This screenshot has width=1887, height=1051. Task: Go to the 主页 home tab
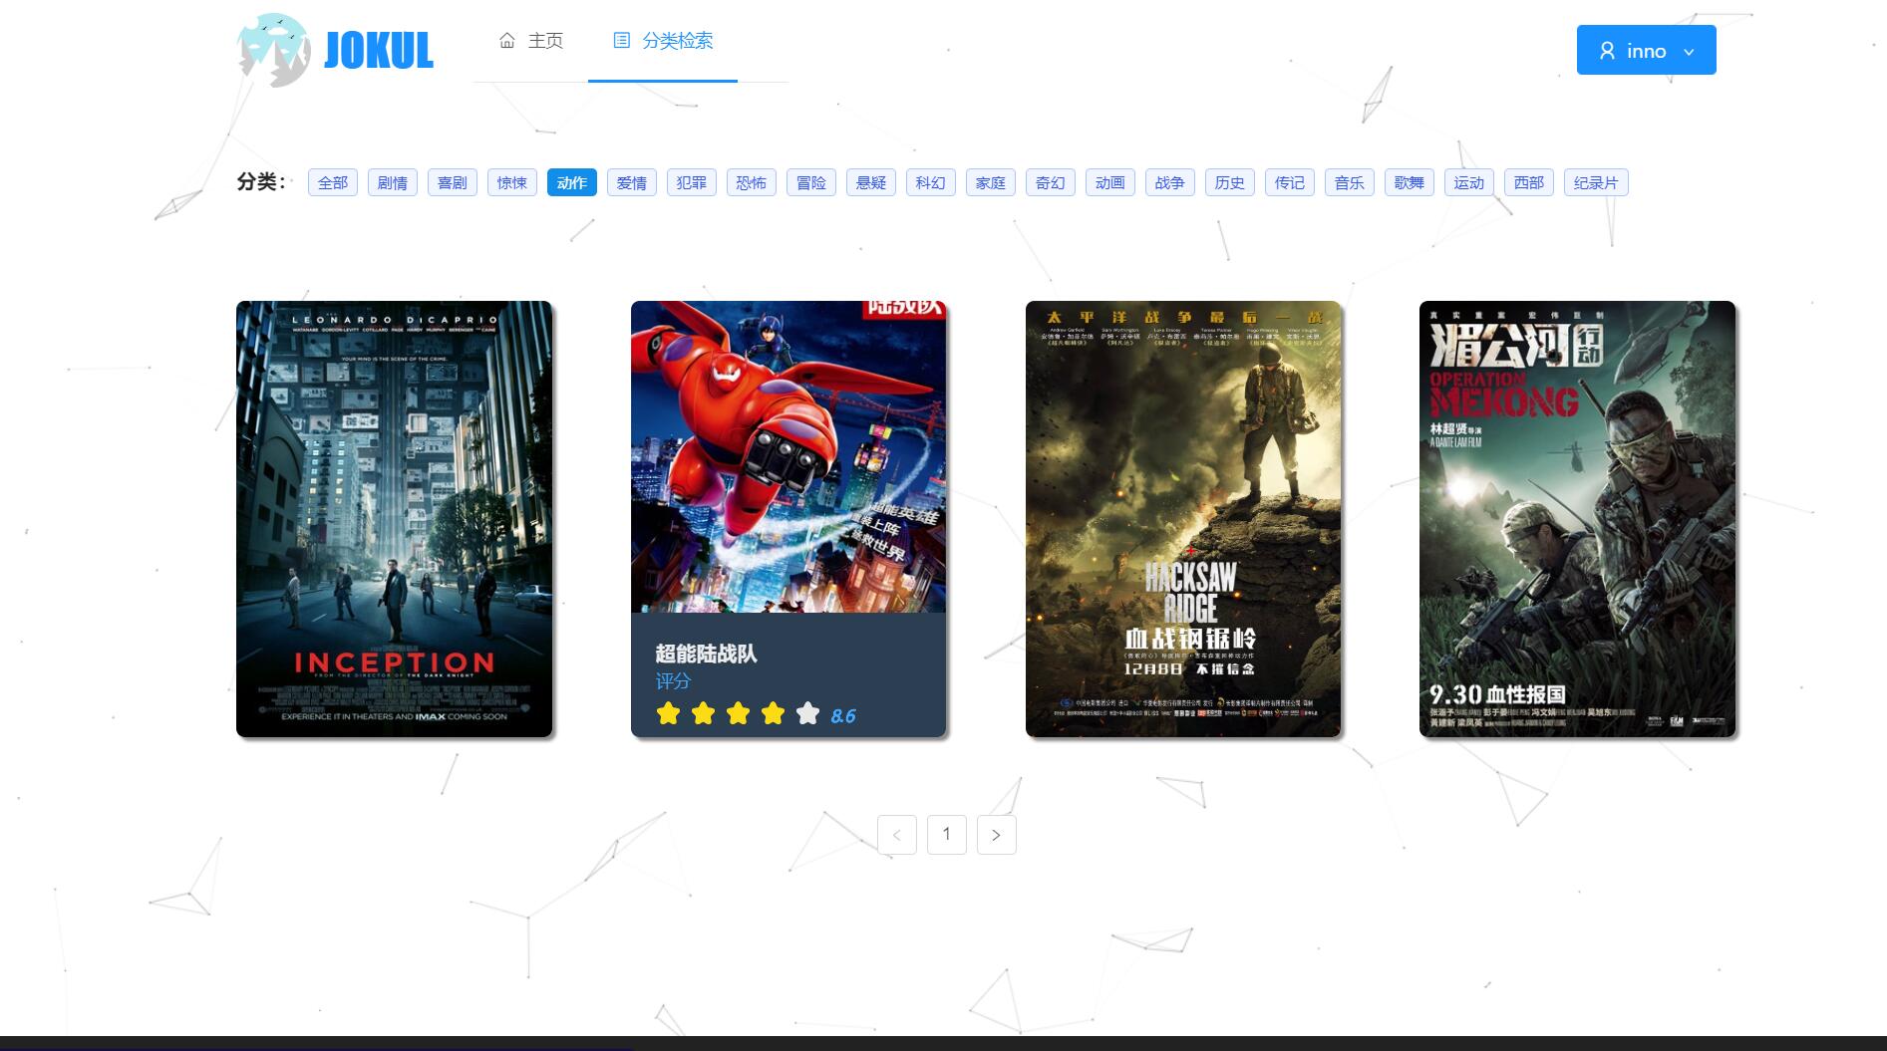click(x=531, y=41)
